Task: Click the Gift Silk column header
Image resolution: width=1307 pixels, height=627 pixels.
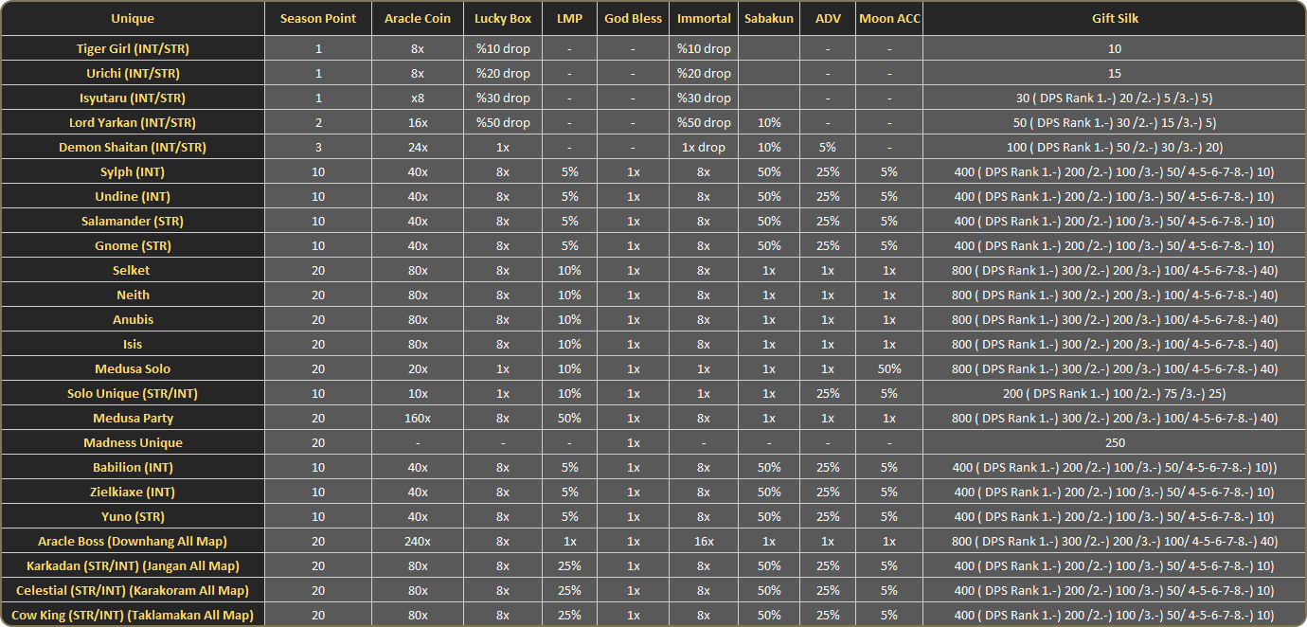Action: click(1114, 19)
